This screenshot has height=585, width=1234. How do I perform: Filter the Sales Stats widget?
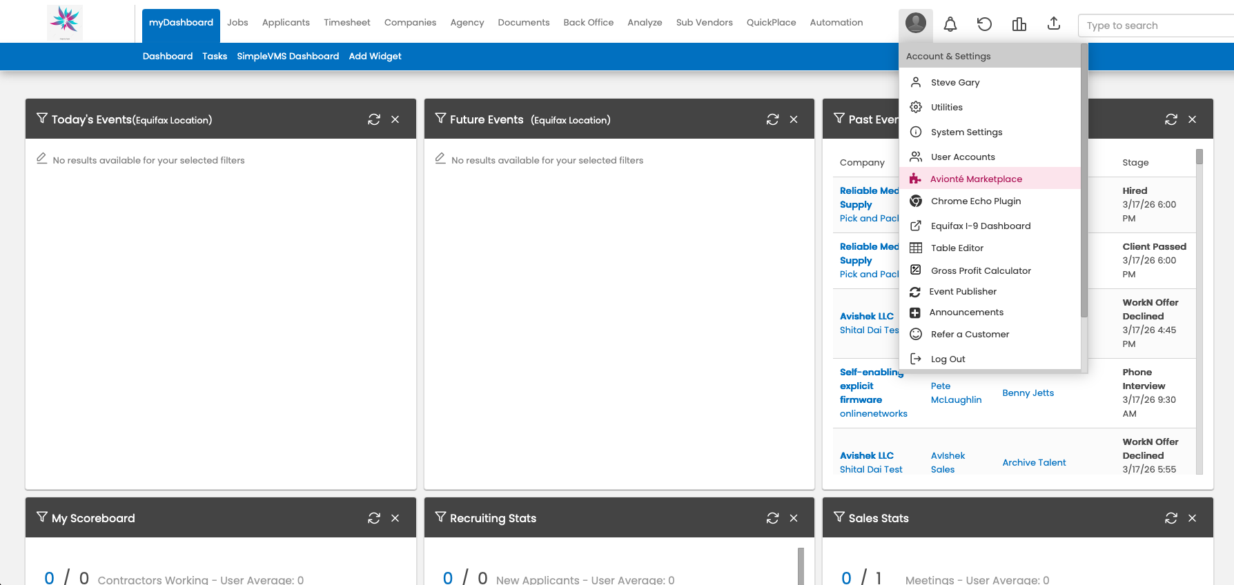click(839, 517)
